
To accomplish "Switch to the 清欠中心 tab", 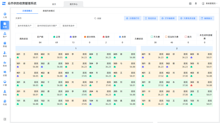I will 73,4.
